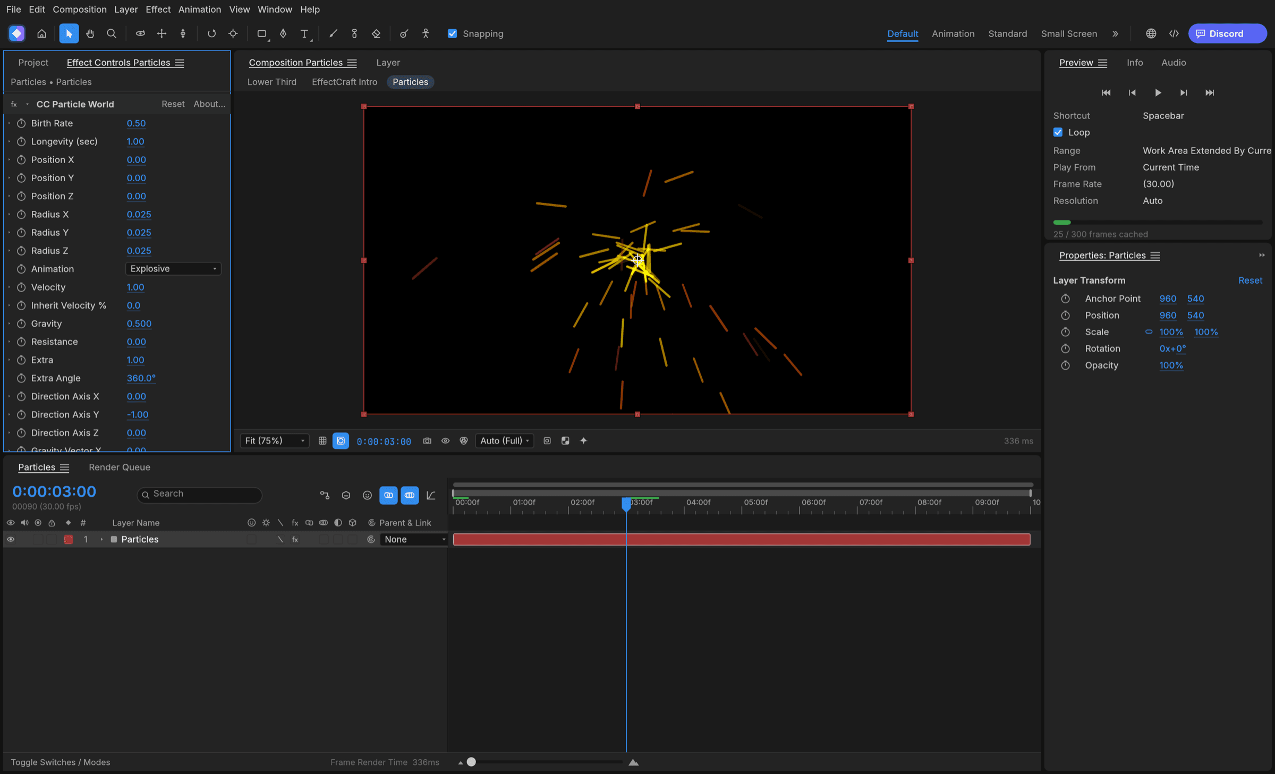Select the Rectangle shape tool
This screenshot has height=774, width=1275.
point(262,33)
